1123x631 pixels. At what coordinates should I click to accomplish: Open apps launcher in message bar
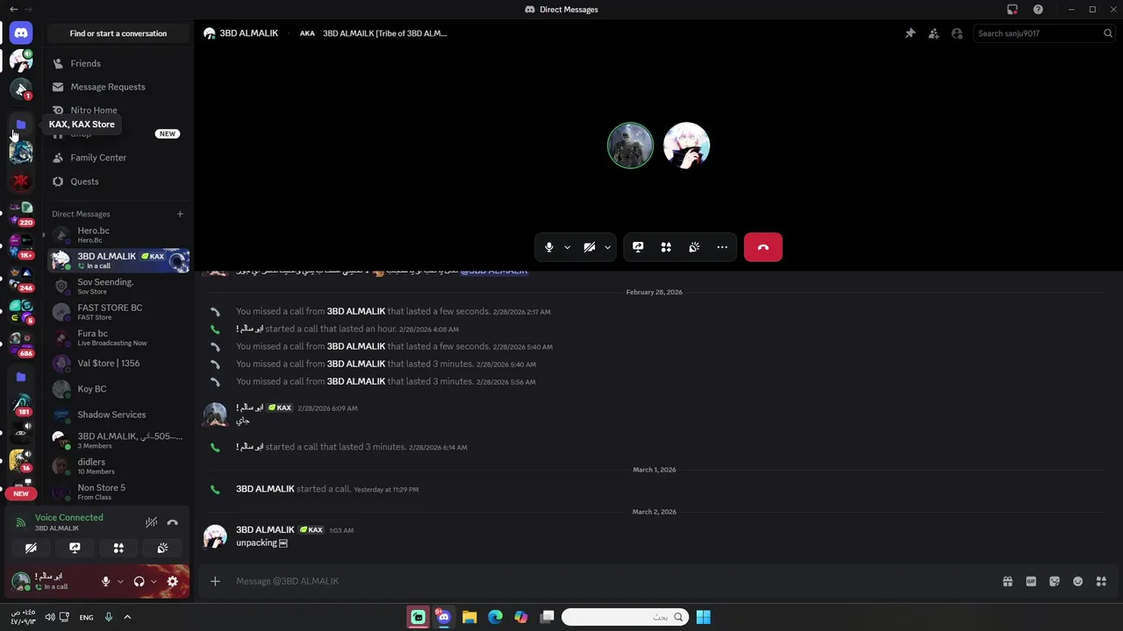click(x=1101, y=581)
